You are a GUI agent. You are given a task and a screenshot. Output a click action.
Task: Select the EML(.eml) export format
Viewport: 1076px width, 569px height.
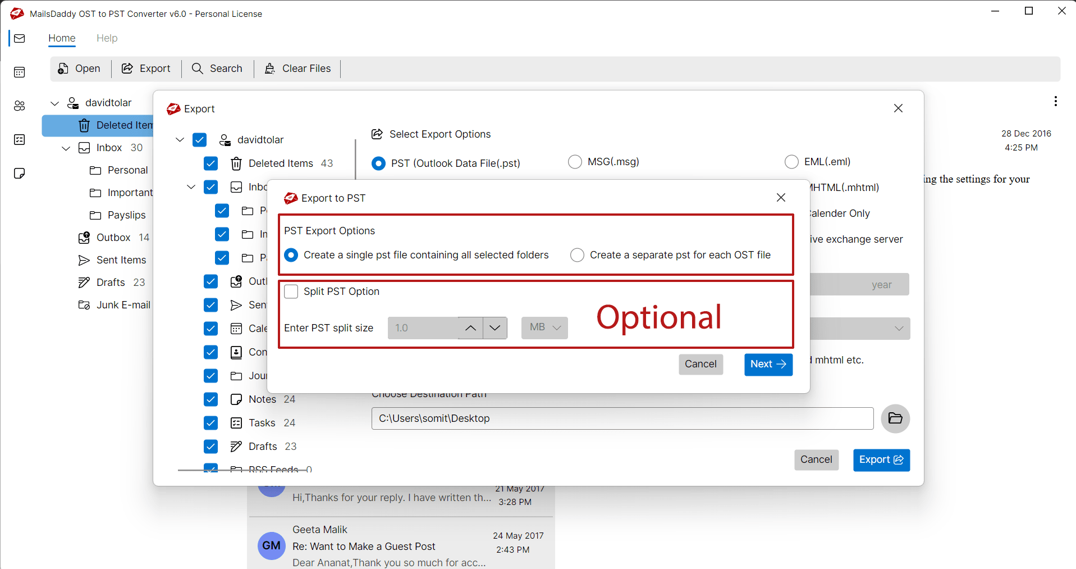[x=791, y=162]
